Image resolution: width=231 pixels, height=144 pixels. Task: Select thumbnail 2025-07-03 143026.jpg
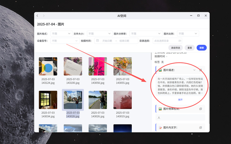point(98,100)
